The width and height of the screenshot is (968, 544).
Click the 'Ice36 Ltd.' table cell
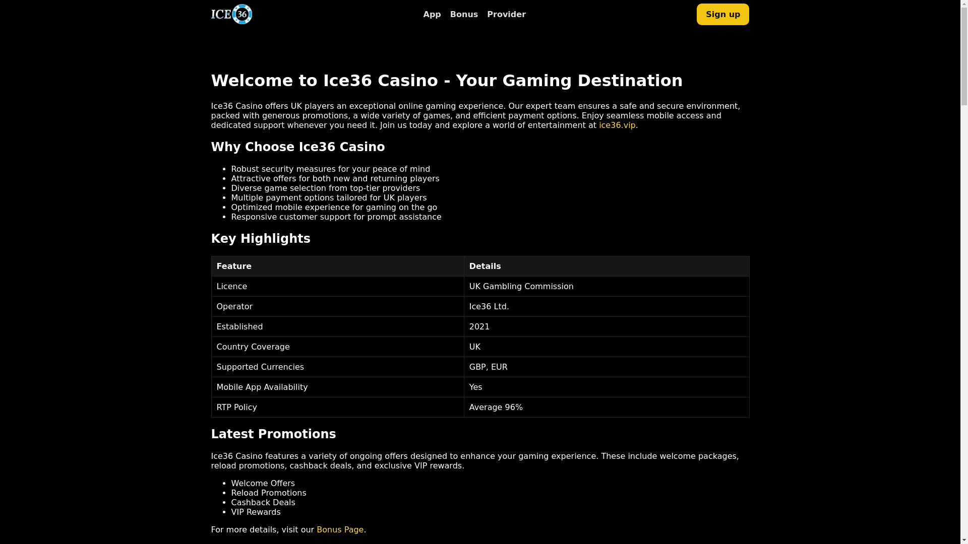(x=607, y=306)
